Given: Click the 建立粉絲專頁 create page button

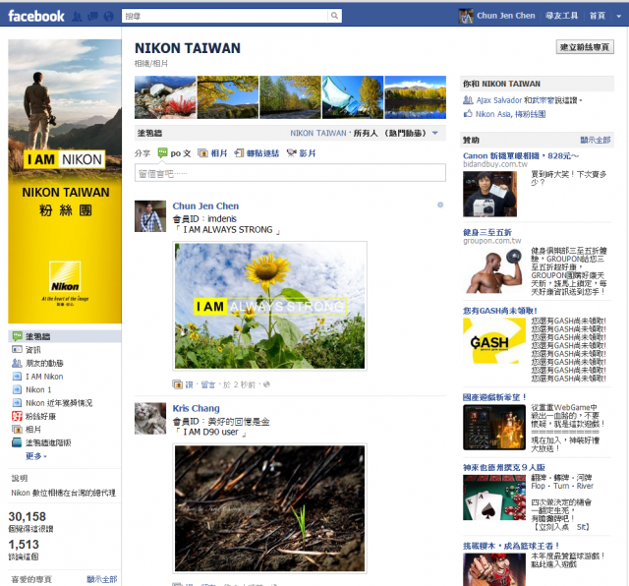Looking at the screenshot, I should [x=585, y=47].
